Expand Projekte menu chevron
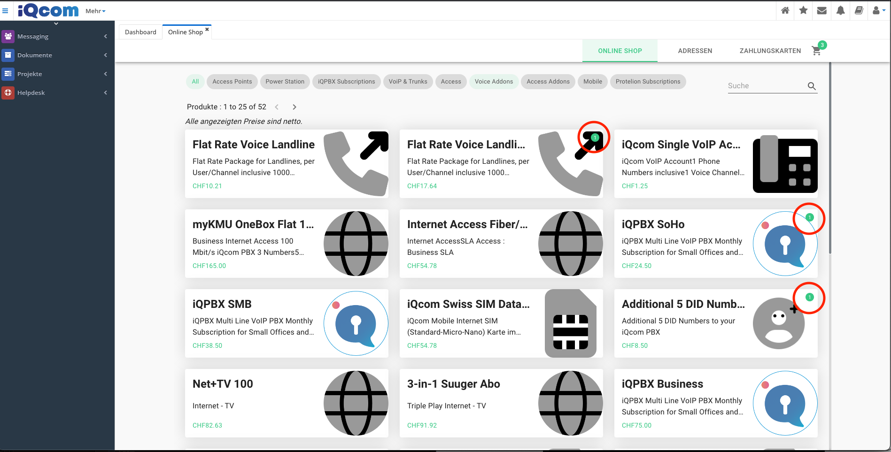Screen dimensions: 891x452 pos(106,74)
